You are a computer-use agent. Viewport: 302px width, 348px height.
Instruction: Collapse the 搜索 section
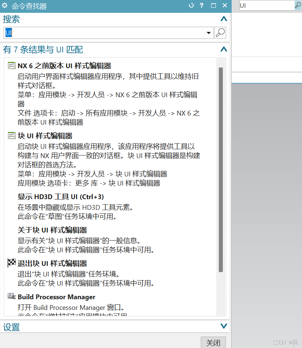coord(224,19)
